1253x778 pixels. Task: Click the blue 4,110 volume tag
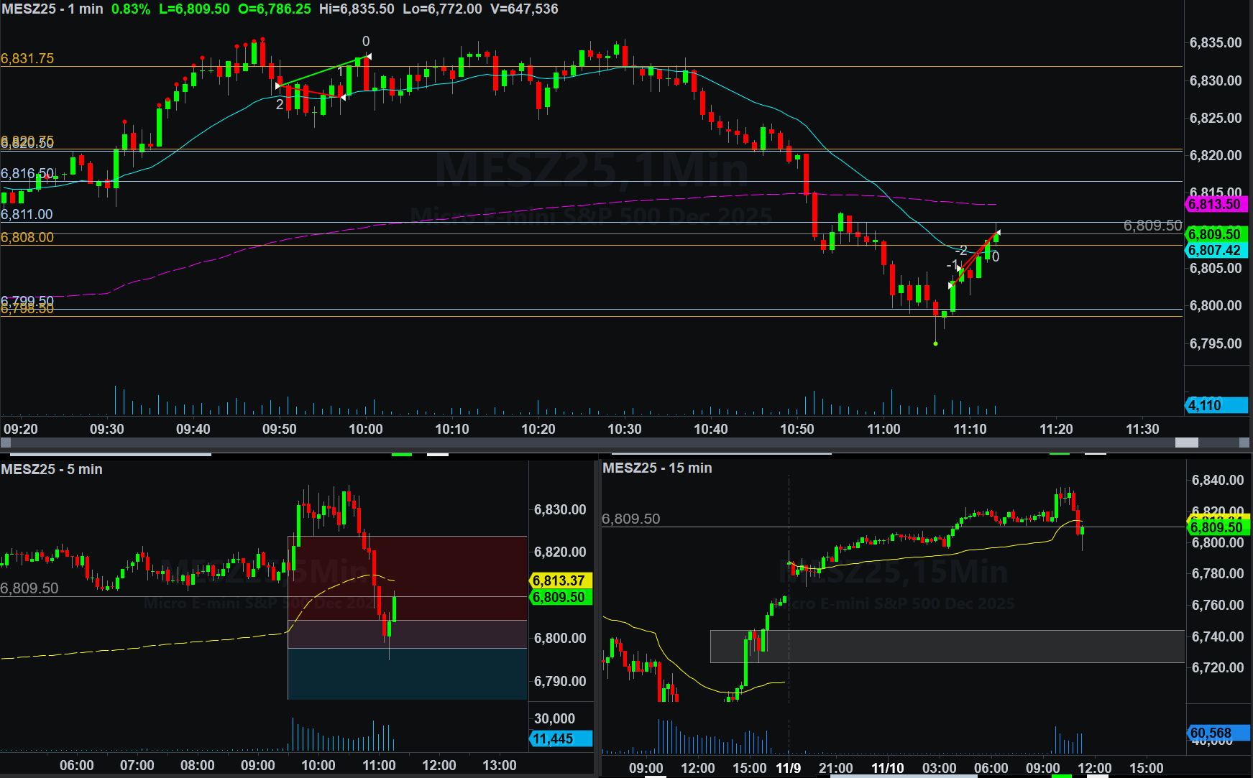point(1216,405)
